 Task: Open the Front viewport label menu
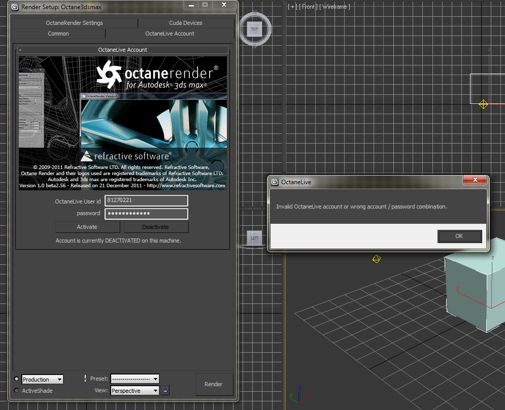click(x=308, y=7)
